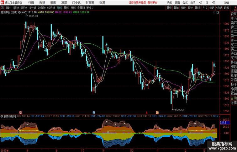Open the 市场 menu

click(x=42, y=2)
